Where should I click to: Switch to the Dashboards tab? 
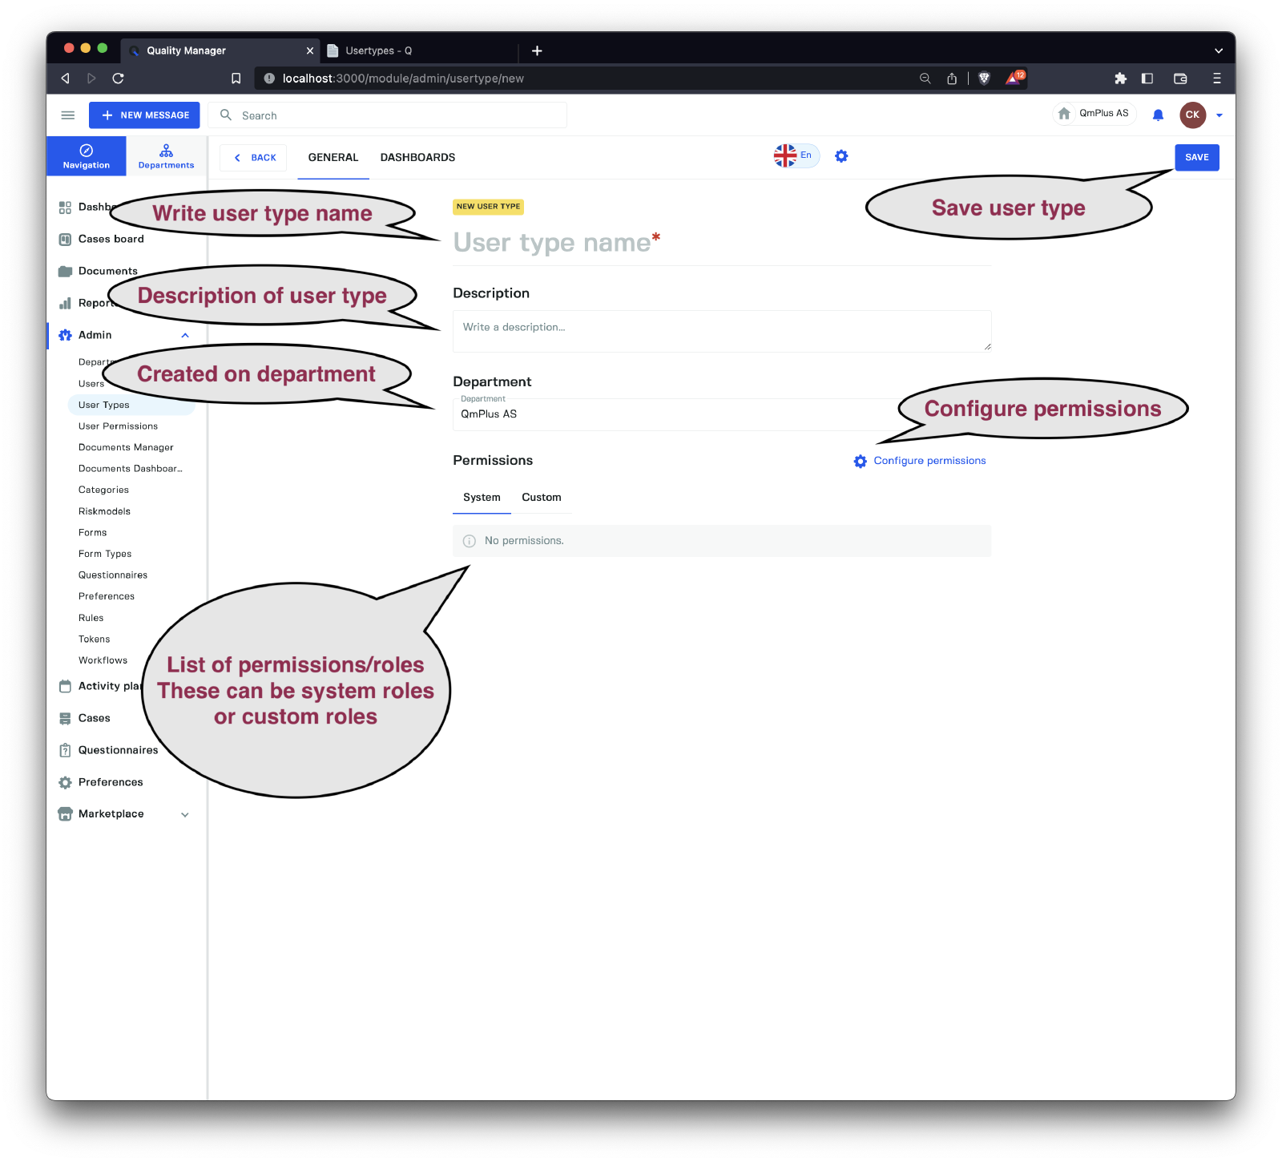point(417,158)
